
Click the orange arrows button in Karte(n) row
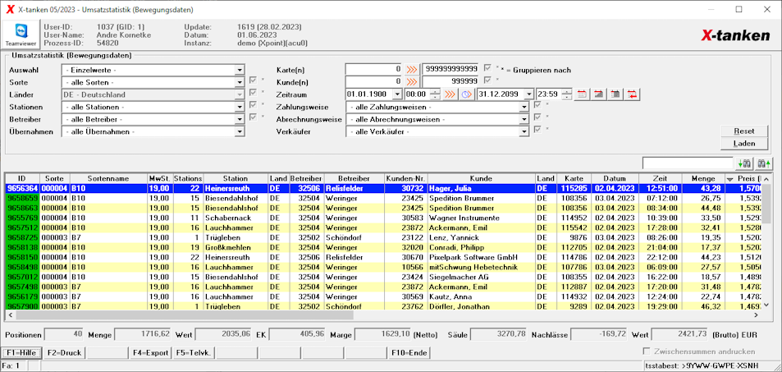(x=411, y=70)
